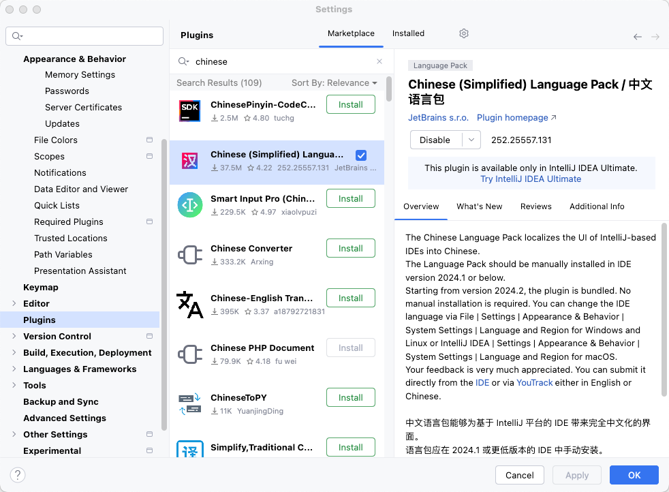Switch to the Marketplace tab
Screen dimensions: 669x492
point(351,33)
